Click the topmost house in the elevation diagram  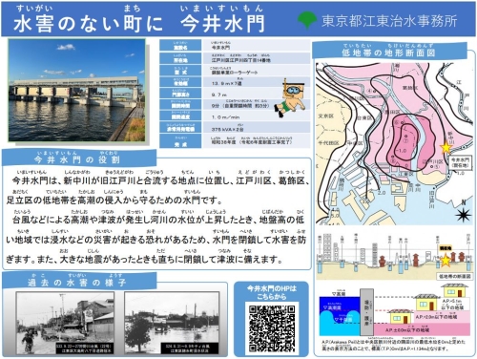(x=454, y=290)
